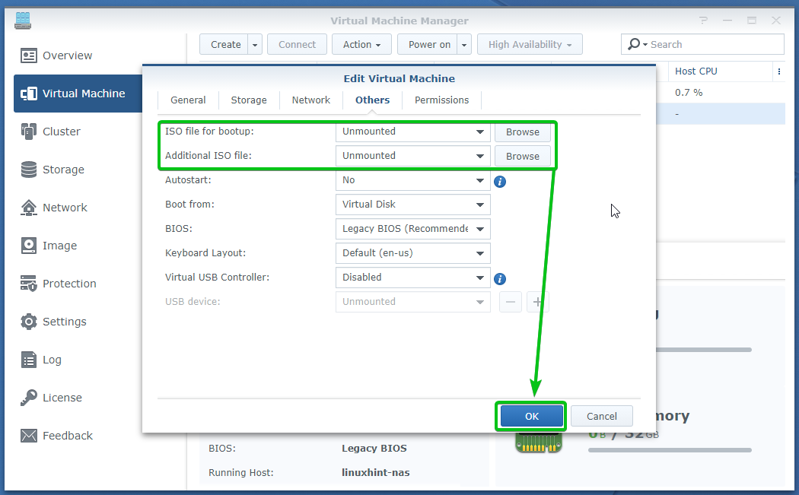
Task: Open the Overview sidebar icon
Action: [x=29, y=56]
